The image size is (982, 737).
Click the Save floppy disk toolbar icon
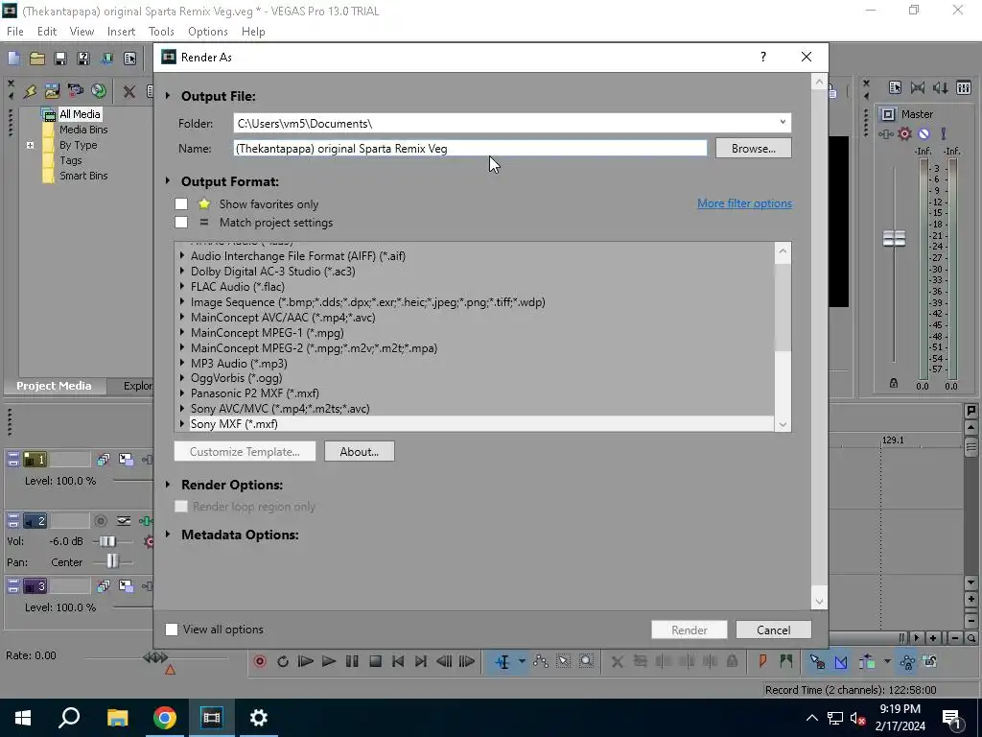[x=60, y=59]
